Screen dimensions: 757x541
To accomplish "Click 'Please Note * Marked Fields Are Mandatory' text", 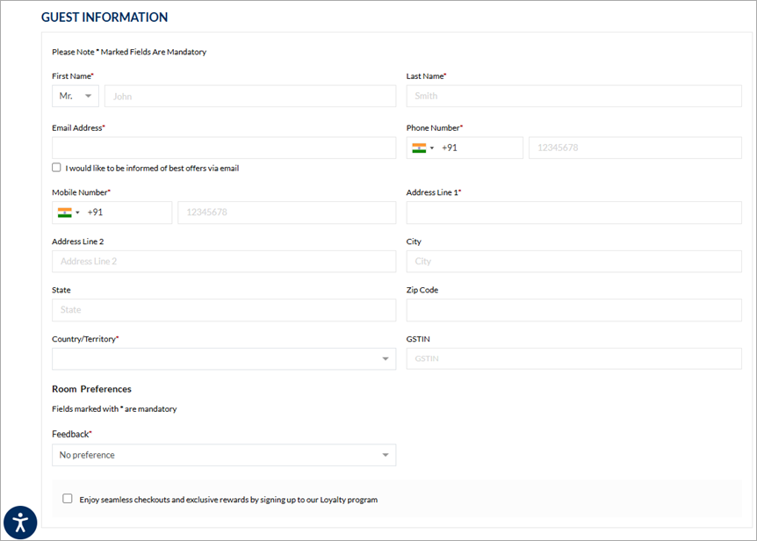I will tap(129, 52).
